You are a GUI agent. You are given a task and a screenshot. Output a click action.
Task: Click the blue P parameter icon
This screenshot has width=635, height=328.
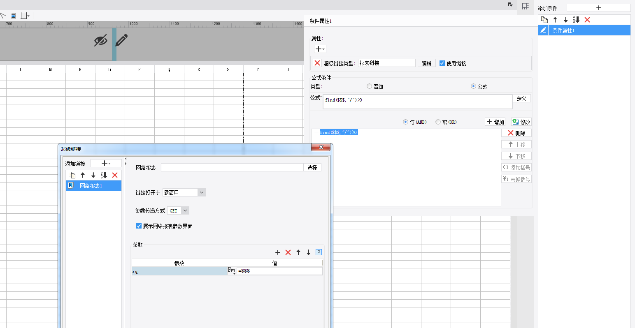coord(319,252)
